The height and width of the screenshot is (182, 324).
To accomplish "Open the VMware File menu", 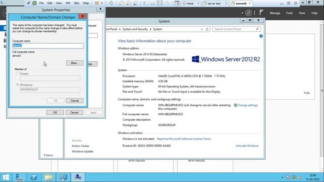I will [42, 3].
